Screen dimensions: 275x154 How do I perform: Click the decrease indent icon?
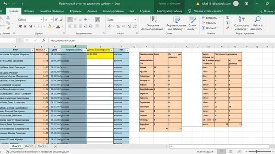click(x=86, y=27)
